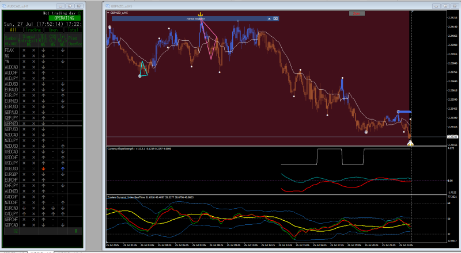Click CHFJPY row's Tri down arrow

click(x=63, y=186)
